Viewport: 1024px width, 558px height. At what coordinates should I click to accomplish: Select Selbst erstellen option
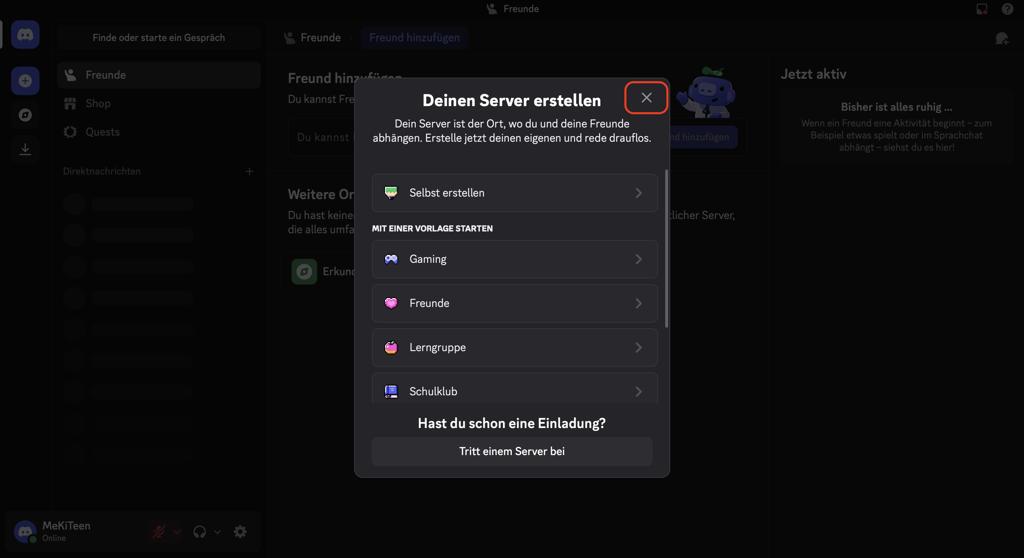tap(514, 193)
